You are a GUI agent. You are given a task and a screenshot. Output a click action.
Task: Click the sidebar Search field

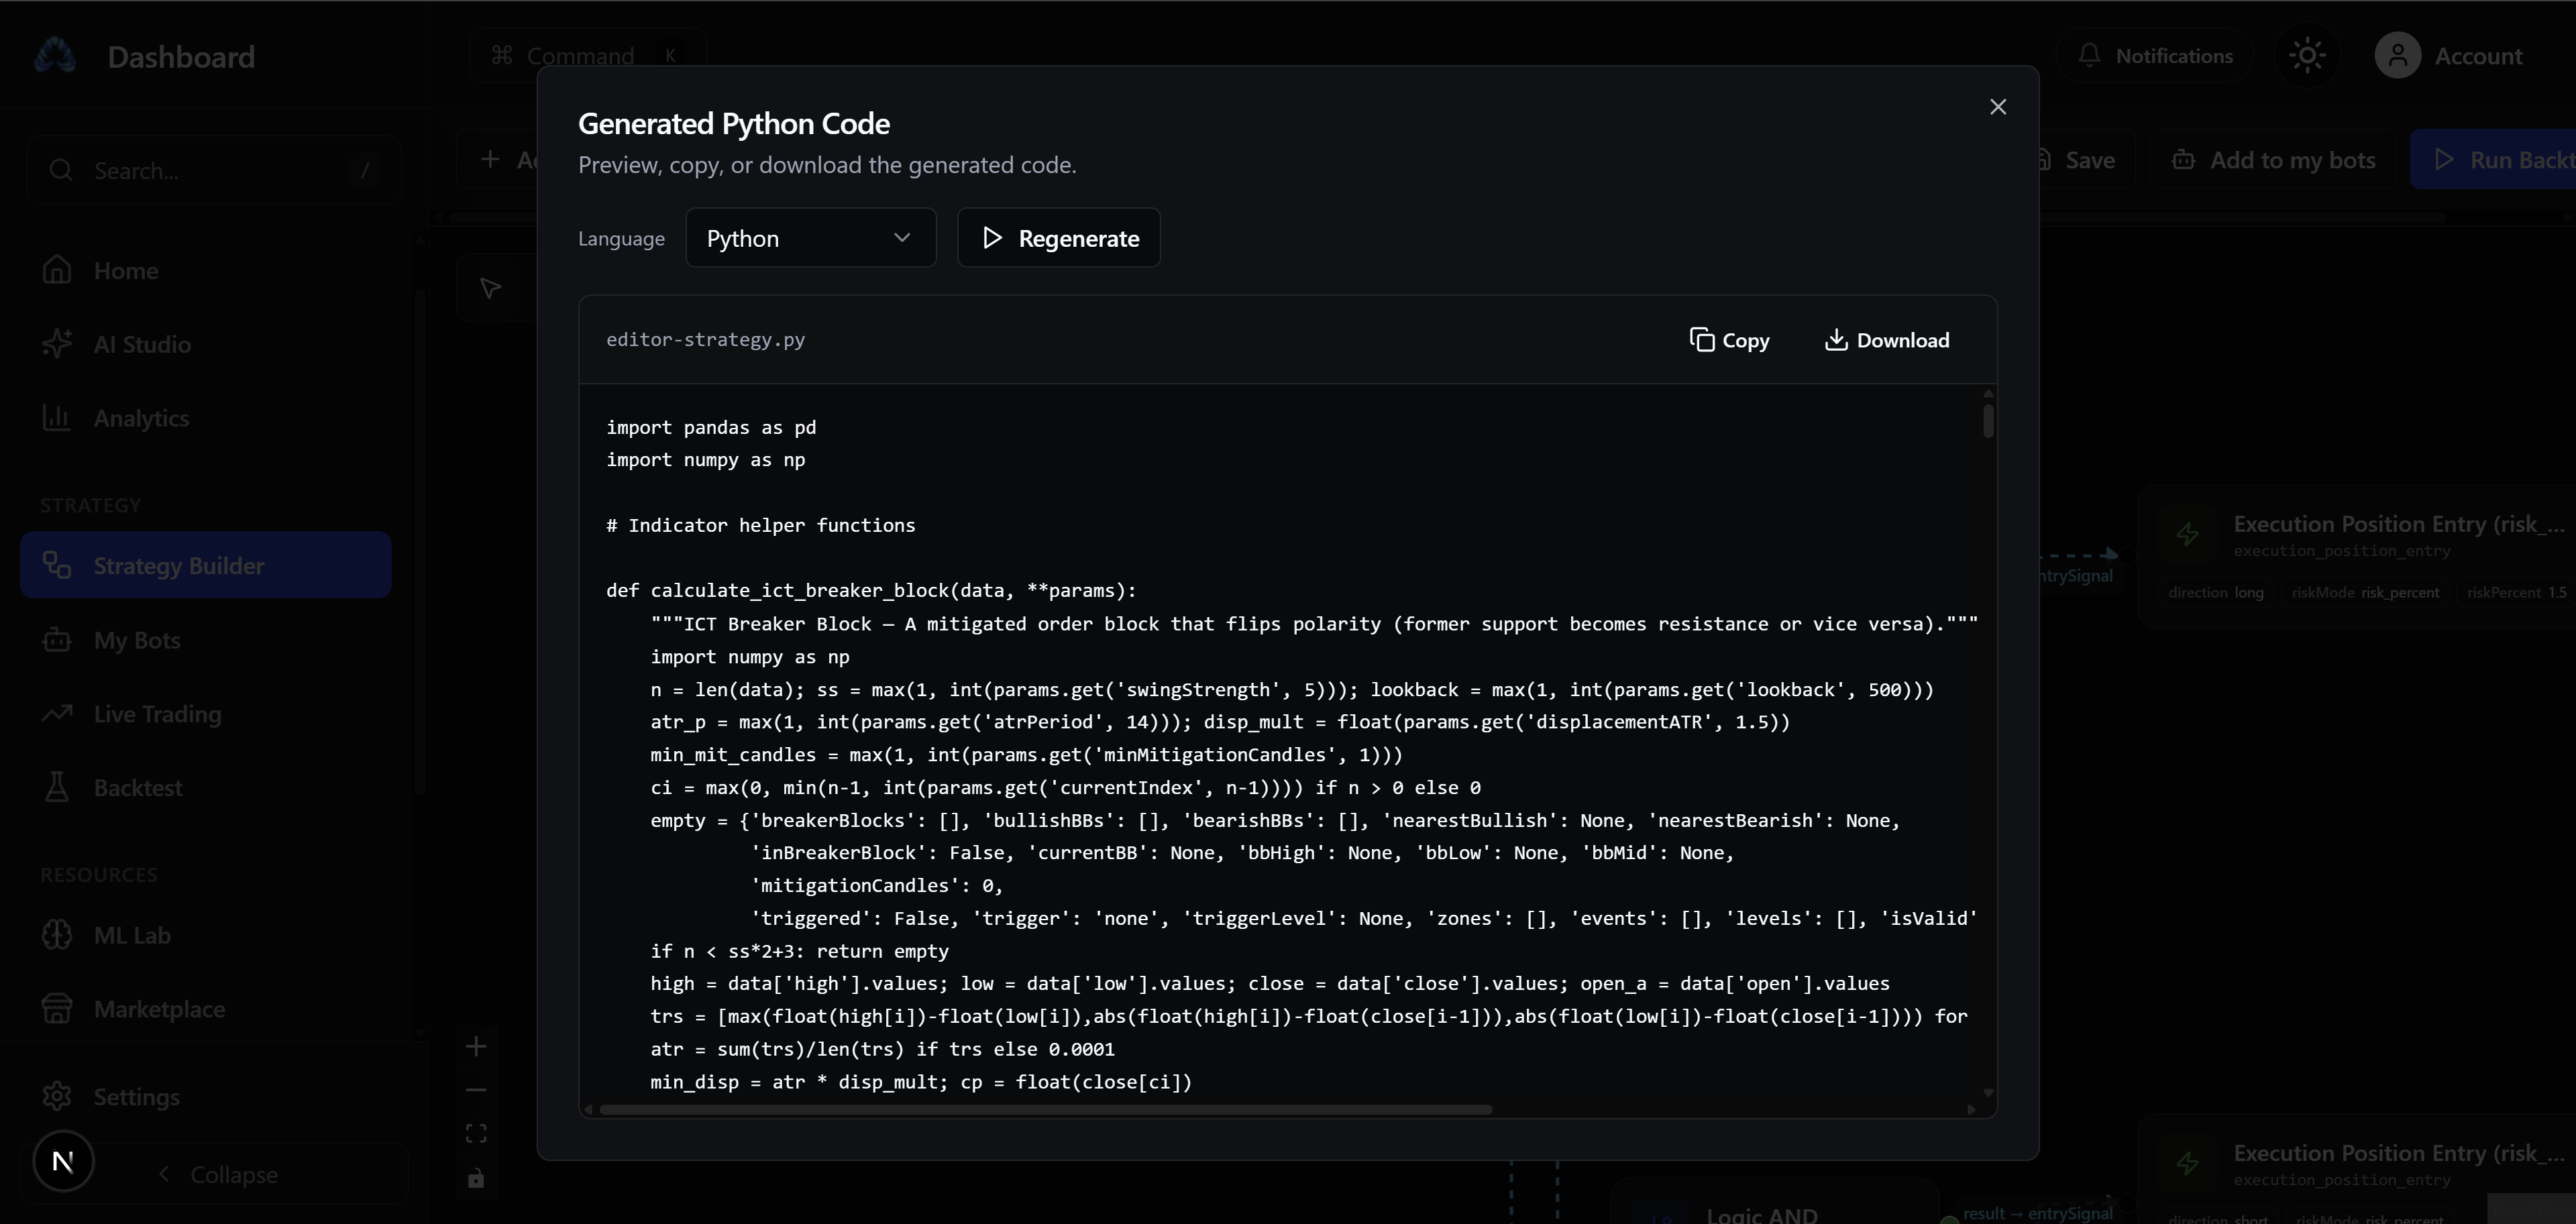[213, 170]
